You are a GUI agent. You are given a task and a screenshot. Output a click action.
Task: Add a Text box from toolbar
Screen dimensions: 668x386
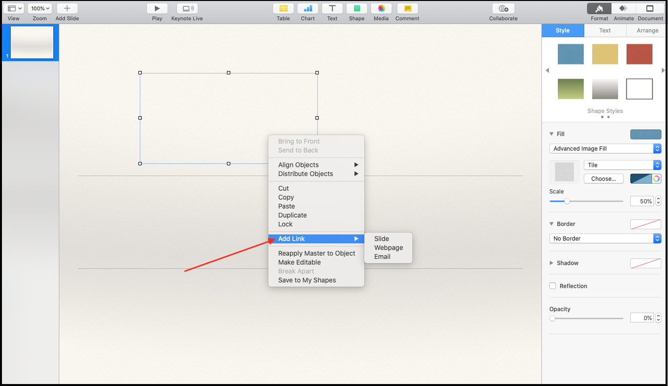[x=332, y=9]
